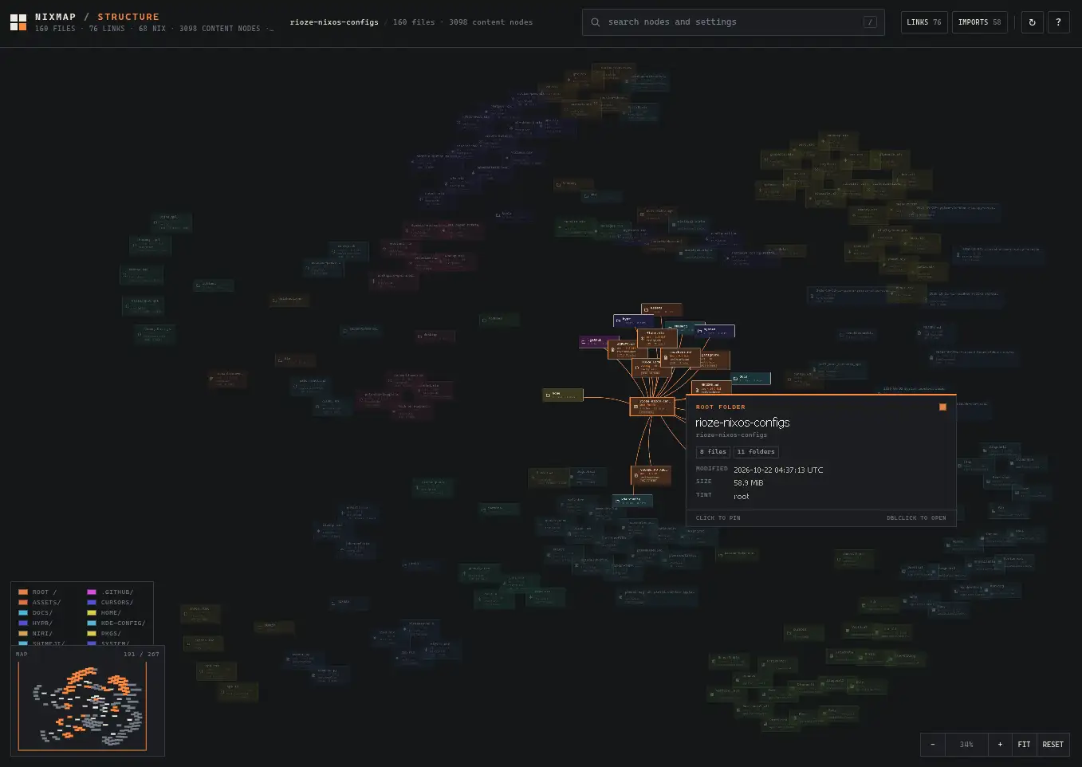Screen dimensions: 1082x767
Task: Click 'CLICK TO PIN' in the tooltip
Action: (718, 518)
